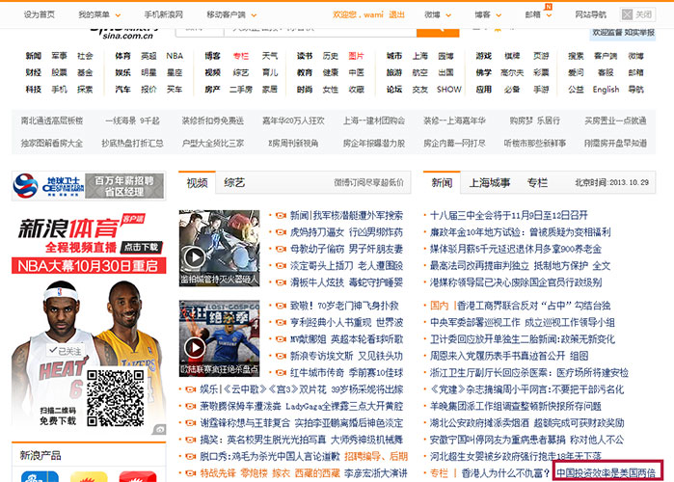Open the 专栏 tab in news panel
The image size is (674, 482).
point(537,183)
